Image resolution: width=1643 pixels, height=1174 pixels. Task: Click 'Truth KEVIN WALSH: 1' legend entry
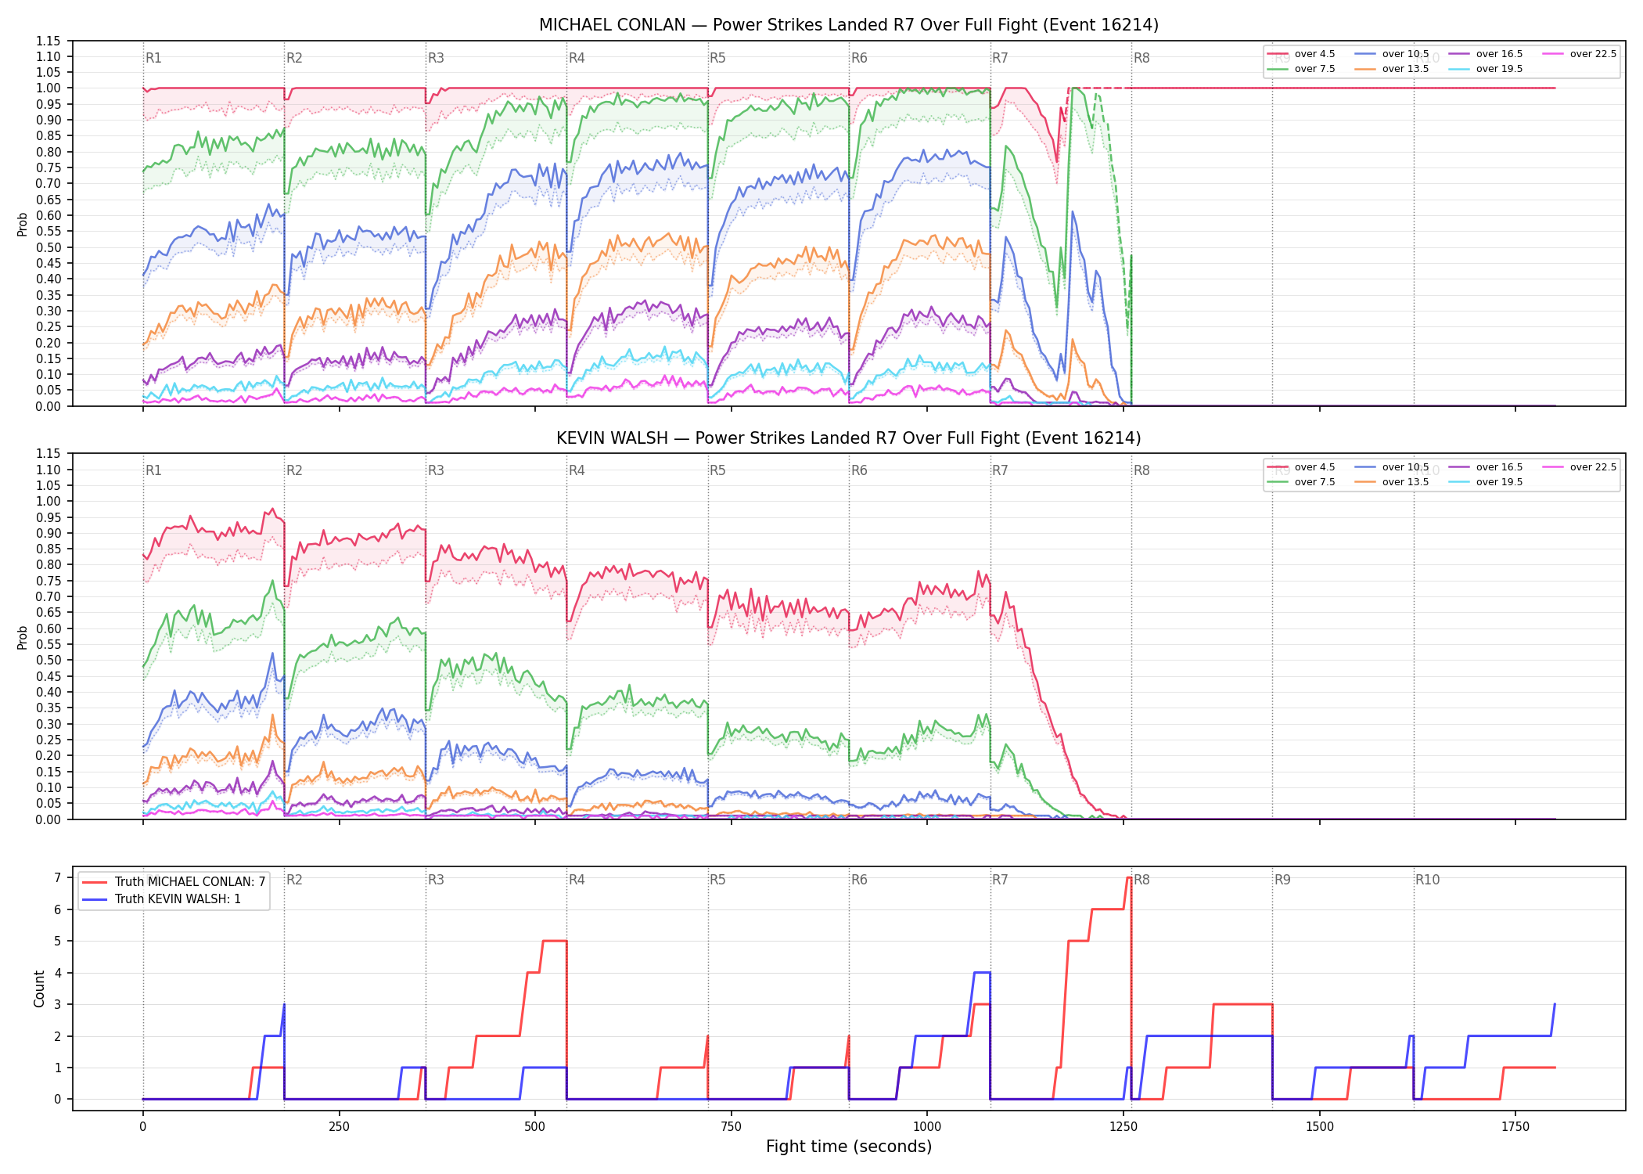(161, 899)
